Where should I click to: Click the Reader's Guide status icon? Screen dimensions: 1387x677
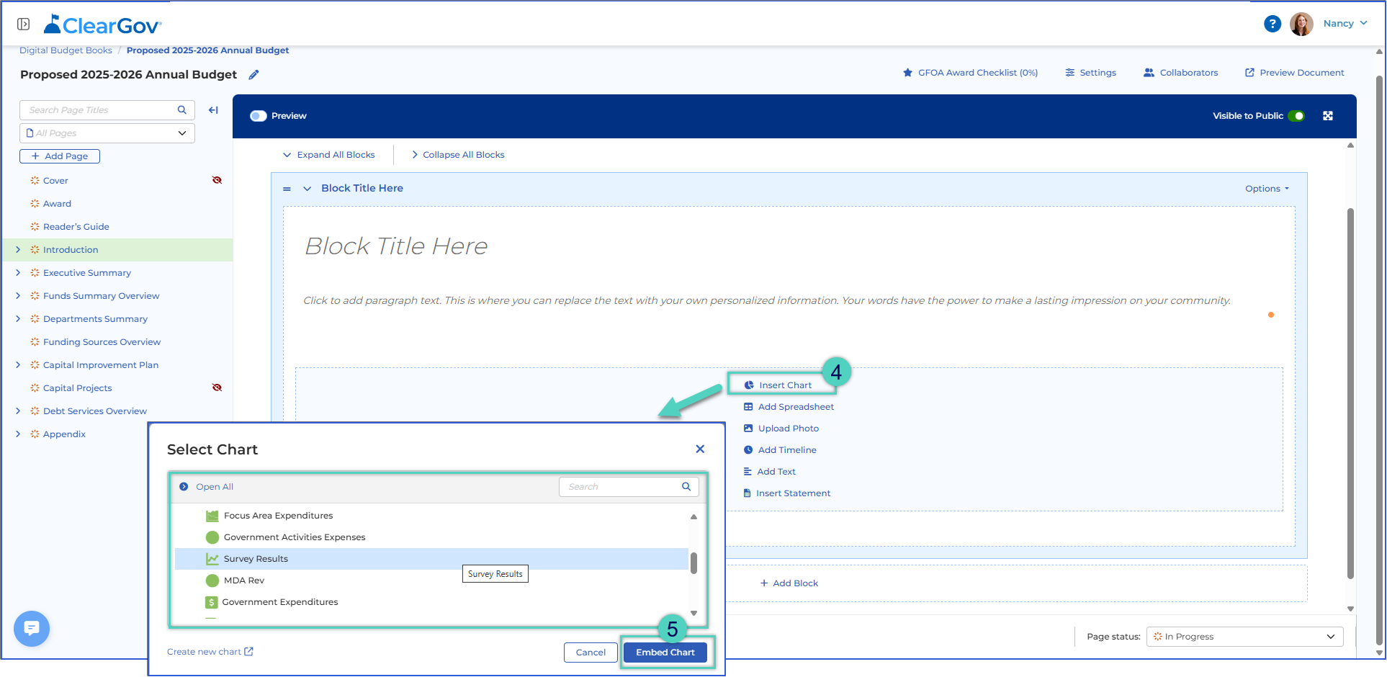click(35, 227)
